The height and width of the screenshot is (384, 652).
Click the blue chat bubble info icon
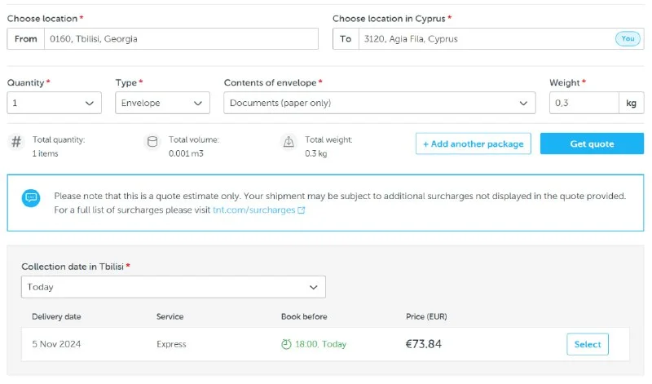coord(31,198)
